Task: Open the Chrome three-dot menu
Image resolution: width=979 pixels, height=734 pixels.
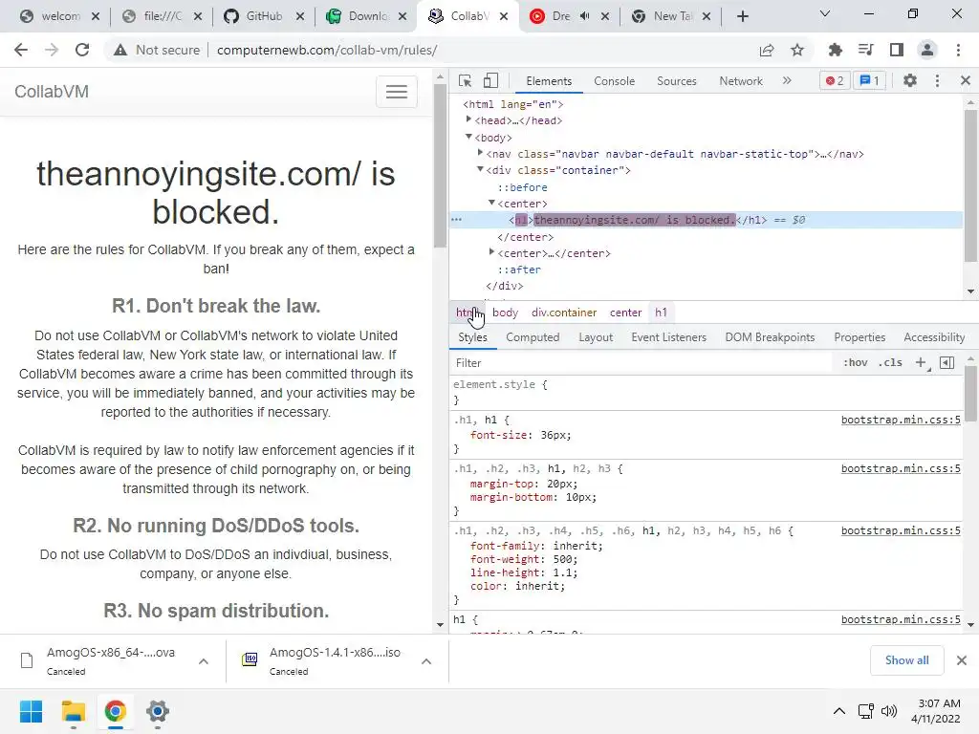Action: click(x=958, y=50)
